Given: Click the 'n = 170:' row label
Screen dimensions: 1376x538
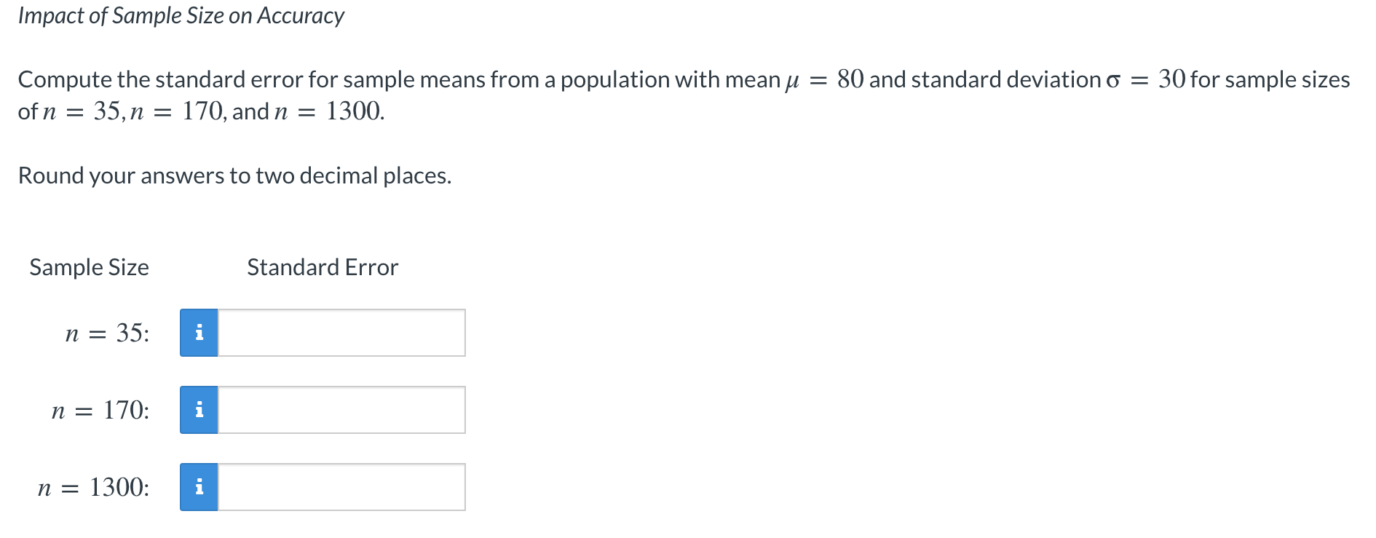Looking at the screenshot, I should coord(100,411).
